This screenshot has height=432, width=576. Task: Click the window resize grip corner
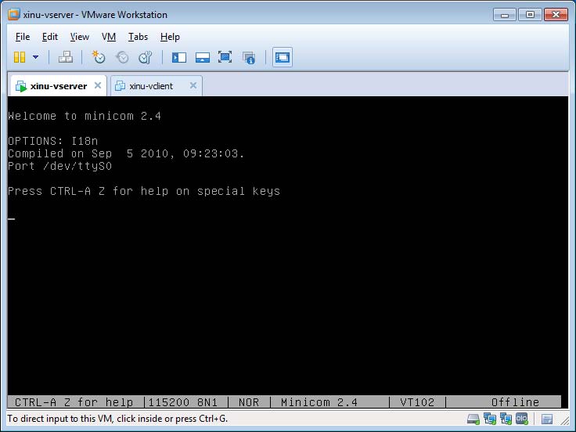coord(564,419)
